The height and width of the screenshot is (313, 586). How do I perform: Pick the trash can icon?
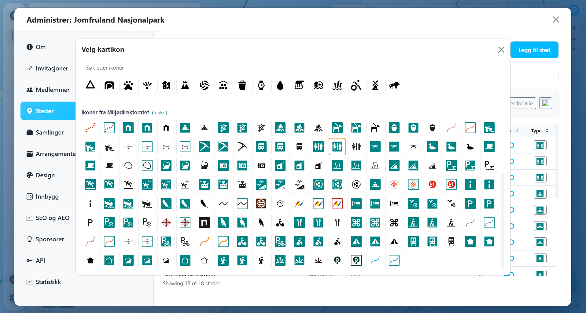(242, 85)
